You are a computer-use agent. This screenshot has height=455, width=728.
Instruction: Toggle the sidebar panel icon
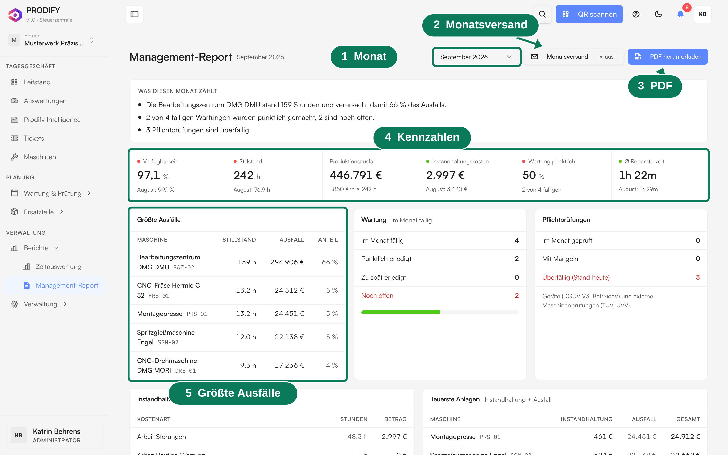[134, 14]
